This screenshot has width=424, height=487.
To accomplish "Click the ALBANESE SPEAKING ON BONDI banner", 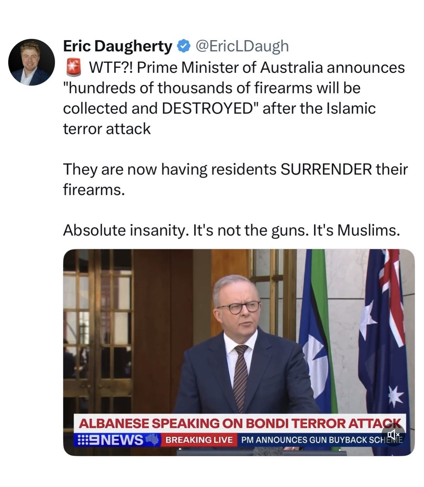I will (x=239, y=423).
